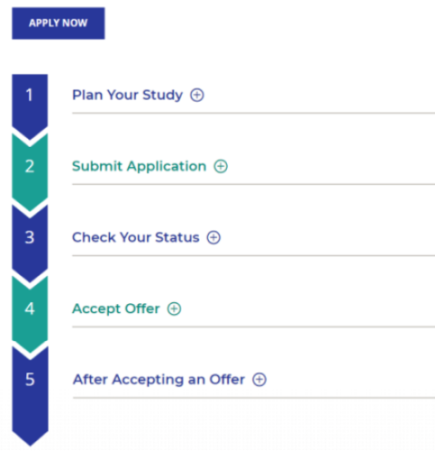Click the divider line under Plan Your Study
This screenshot has width=435, height=451.
click(x=254, y=113)
